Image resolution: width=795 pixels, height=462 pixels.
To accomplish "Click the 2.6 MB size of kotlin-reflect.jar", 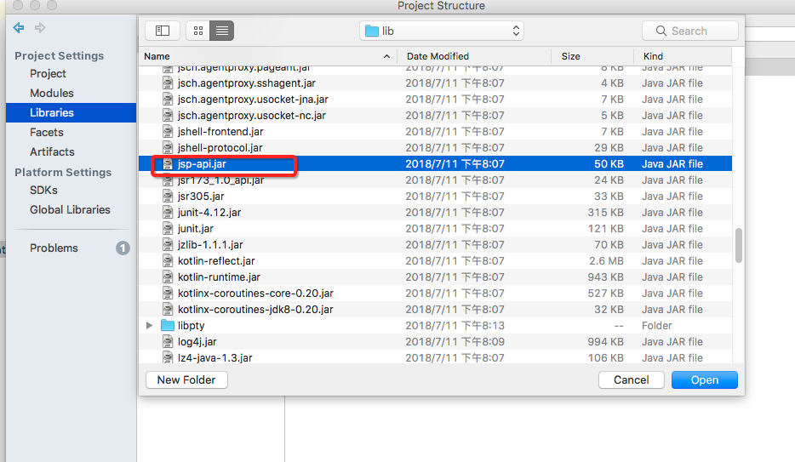I will pyautogui.click(x=606, y=261).
